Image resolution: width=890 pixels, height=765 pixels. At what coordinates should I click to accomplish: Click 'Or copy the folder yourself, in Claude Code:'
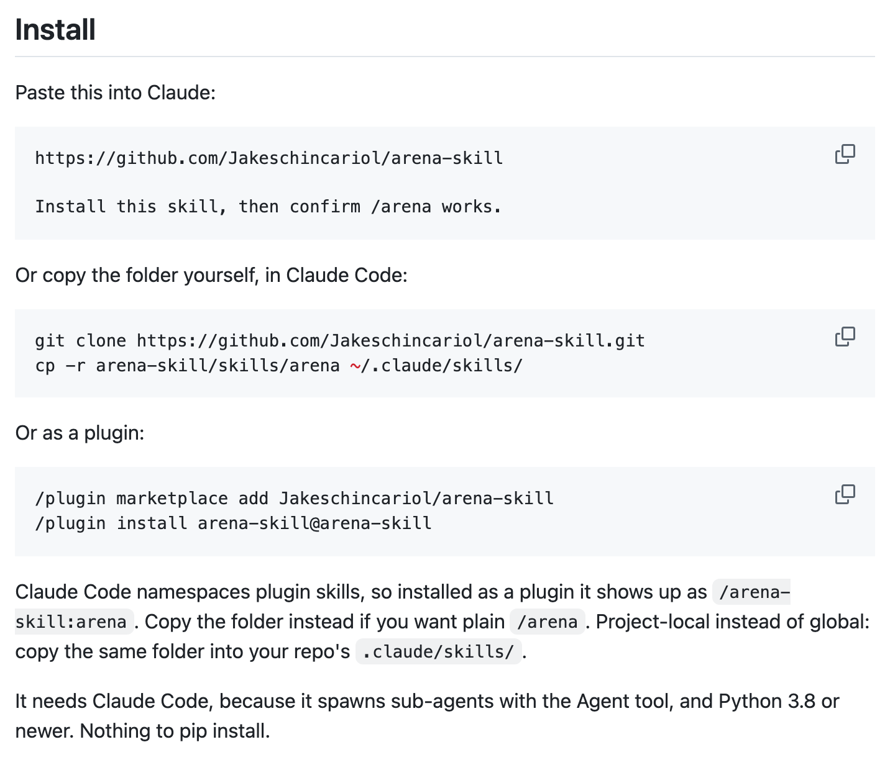pyautogui.click(x=211, y=275)
